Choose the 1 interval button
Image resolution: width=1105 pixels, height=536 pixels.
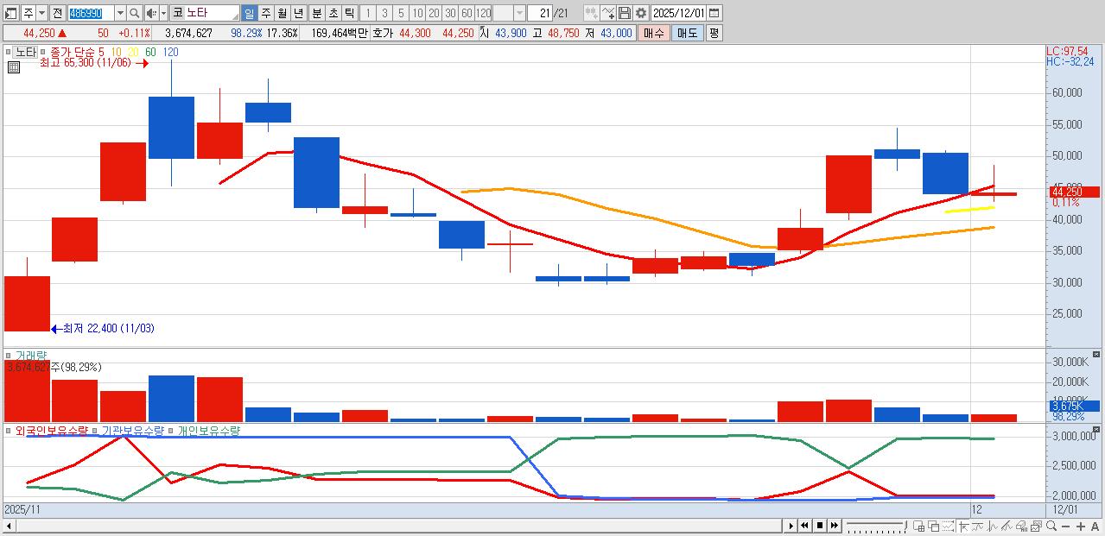click(368, 13)
